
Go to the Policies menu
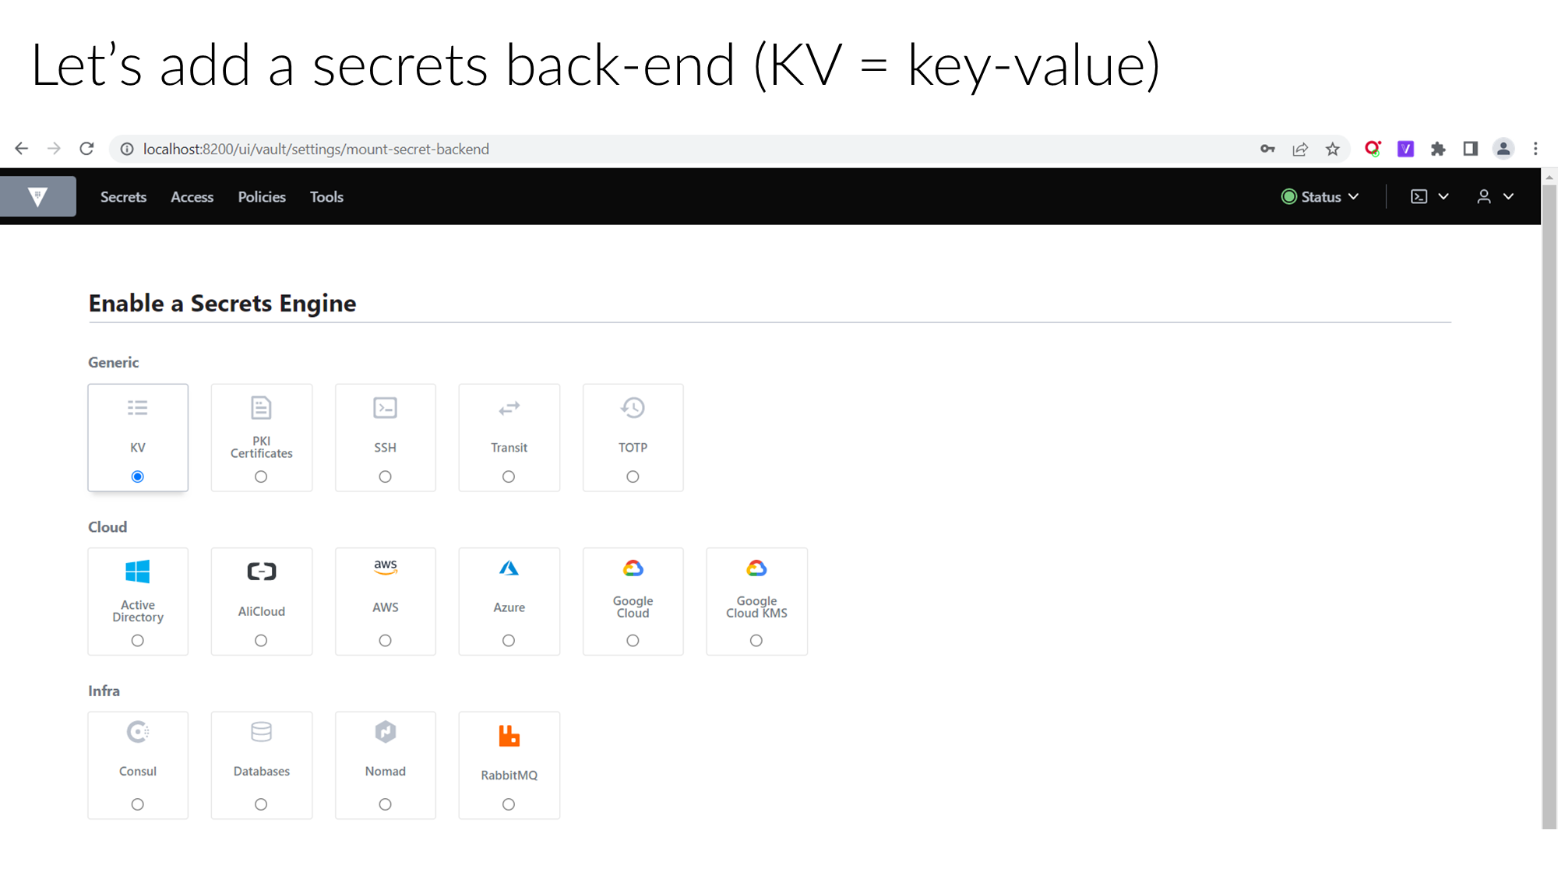click(262, 197)
